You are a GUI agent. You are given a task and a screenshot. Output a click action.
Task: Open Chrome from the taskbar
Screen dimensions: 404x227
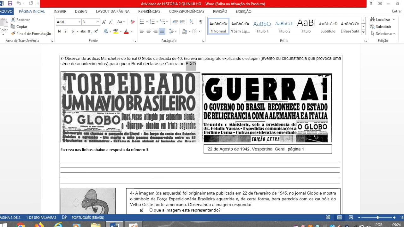point(21,224)
